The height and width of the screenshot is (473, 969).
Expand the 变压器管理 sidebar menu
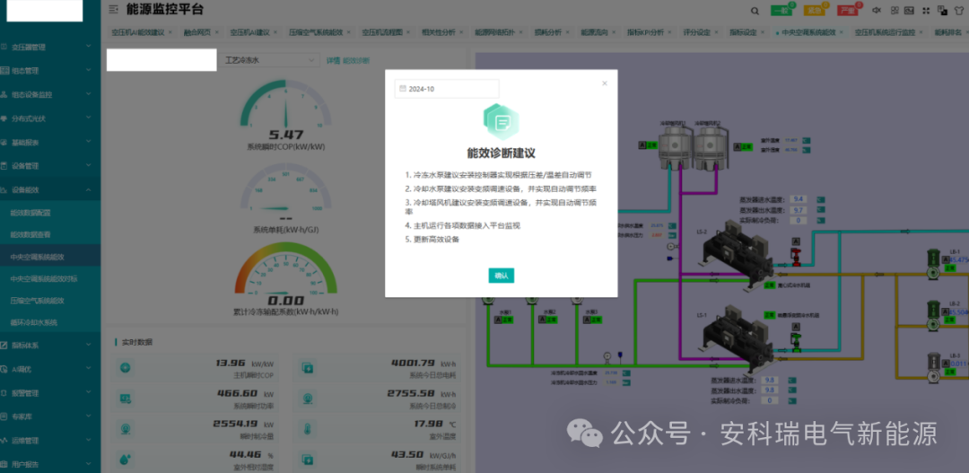(50, 47)
